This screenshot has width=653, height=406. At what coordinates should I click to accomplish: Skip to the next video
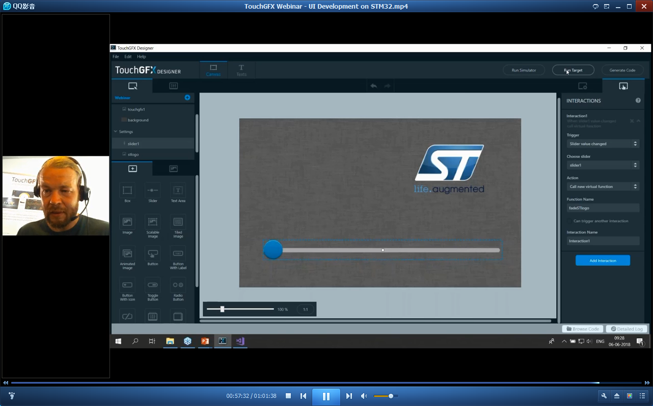point(349,396)
